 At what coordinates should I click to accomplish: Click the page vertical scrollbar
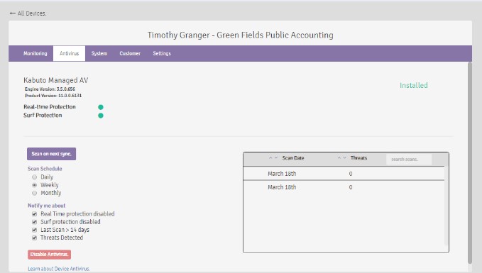(470, 163)
